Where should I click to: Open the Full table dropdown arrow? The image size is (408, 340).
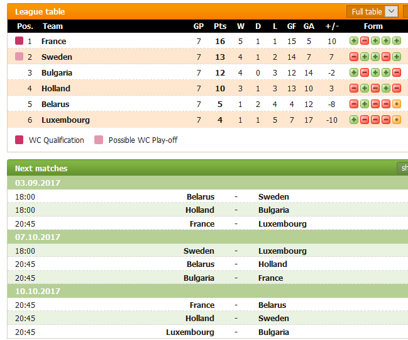tap(391, 11)
